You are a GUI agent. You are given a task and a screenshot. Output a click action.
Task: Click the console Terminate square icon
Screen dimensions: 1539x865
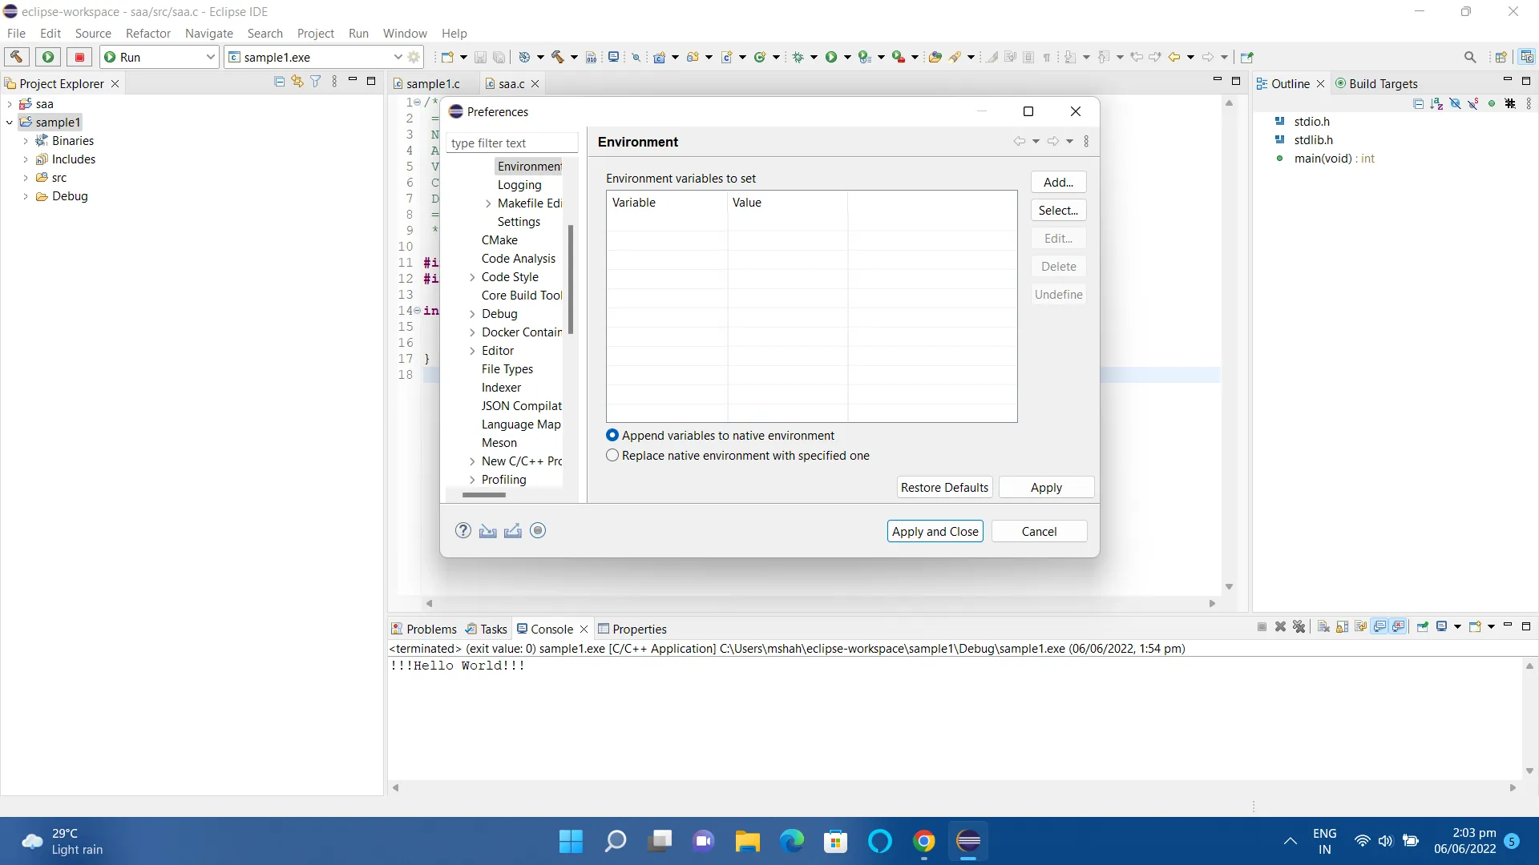click(x=1262, y=627)
